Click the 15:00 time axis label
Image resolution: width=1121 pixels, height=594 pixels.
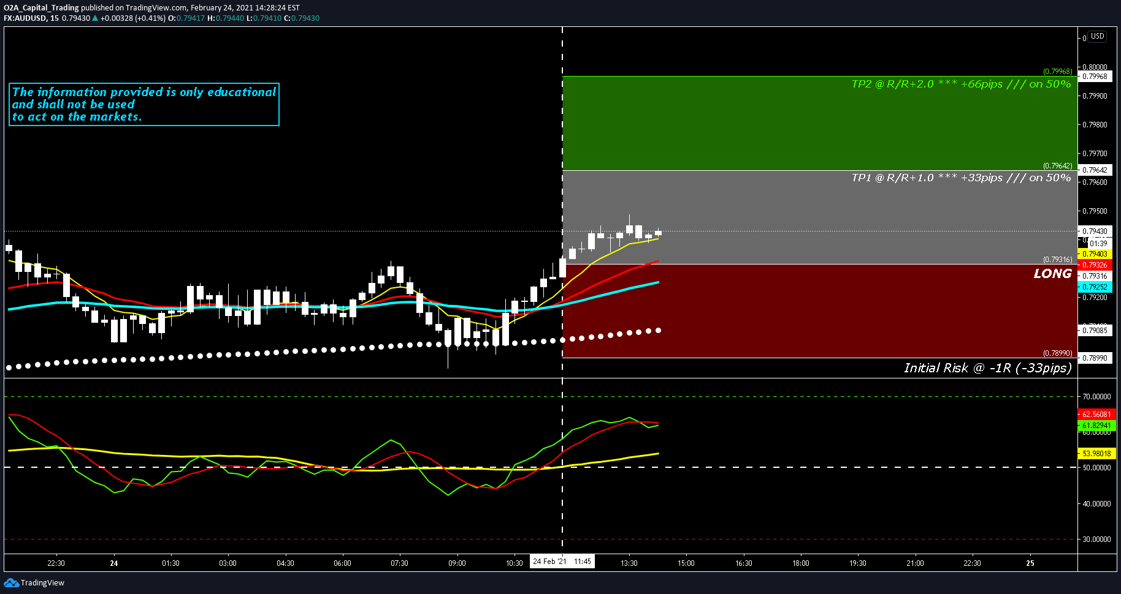coord(686,563)
